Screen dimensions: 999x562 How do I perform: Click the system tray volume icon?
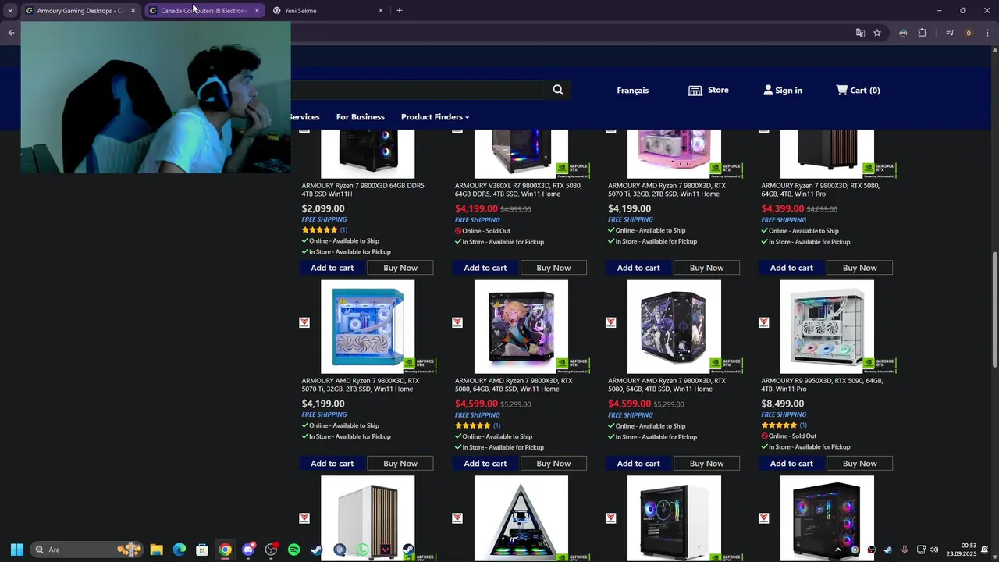(934, 550)
